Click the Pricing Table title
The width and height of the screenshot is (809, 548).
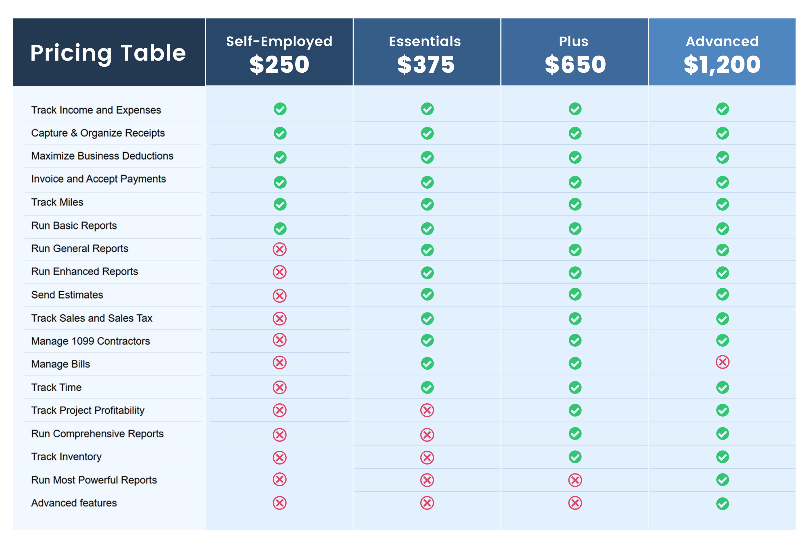pyautogui.click(x=108, y=53)
